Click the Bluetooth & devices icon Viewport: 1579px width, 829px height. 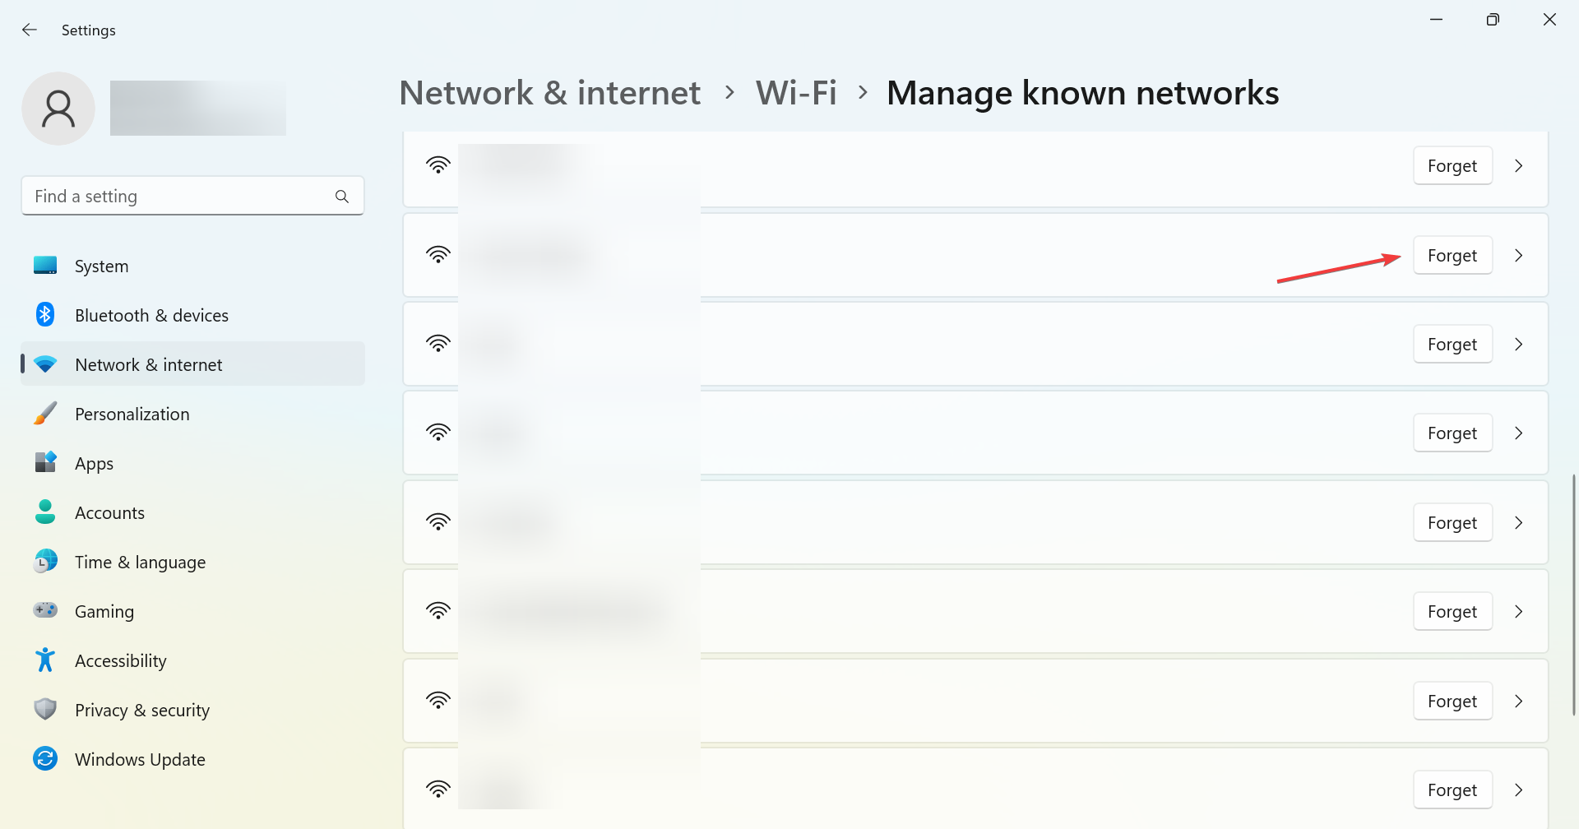pos(45,315)
